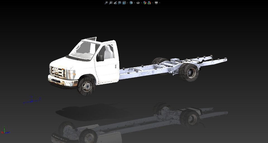Click the Zoom to Fit magnifier icon
268x143 pixels.
coord(106,3)
